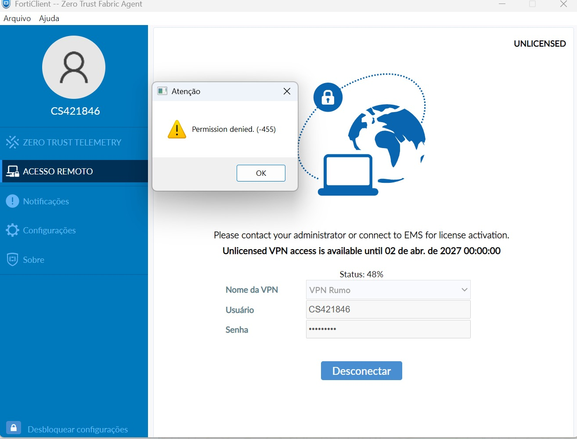
Task: Click the Configurações gear icon
Action: tap(12, 230)
